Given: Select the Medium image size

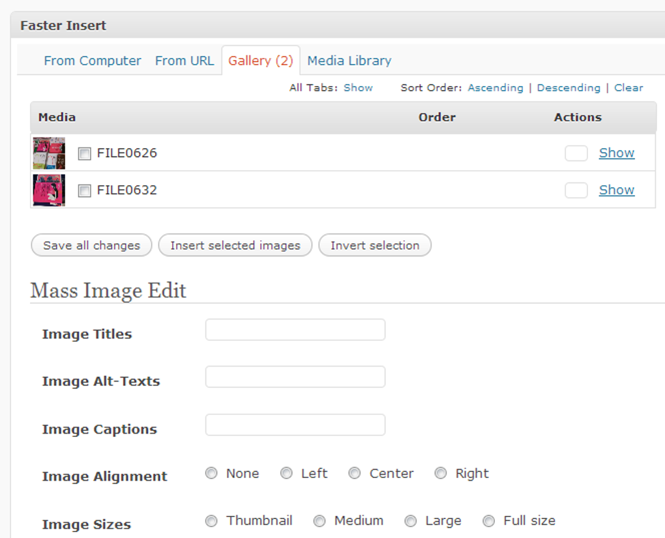Looking at the screenshot, I should coord(319,520).
